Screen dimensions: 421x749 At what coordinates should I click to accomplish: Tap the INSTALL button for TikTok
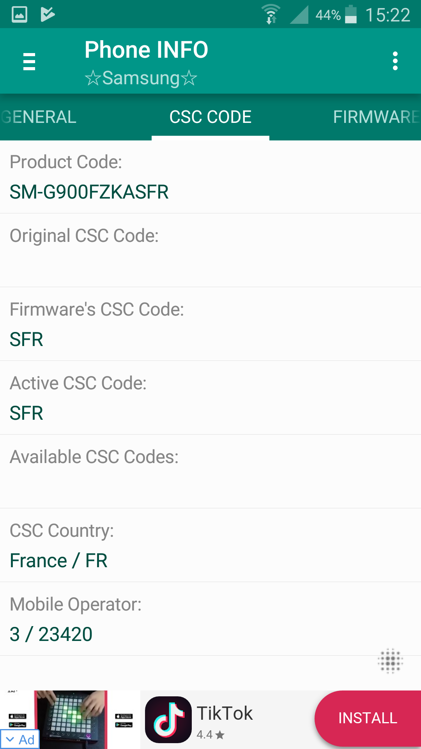coord(368,718)
